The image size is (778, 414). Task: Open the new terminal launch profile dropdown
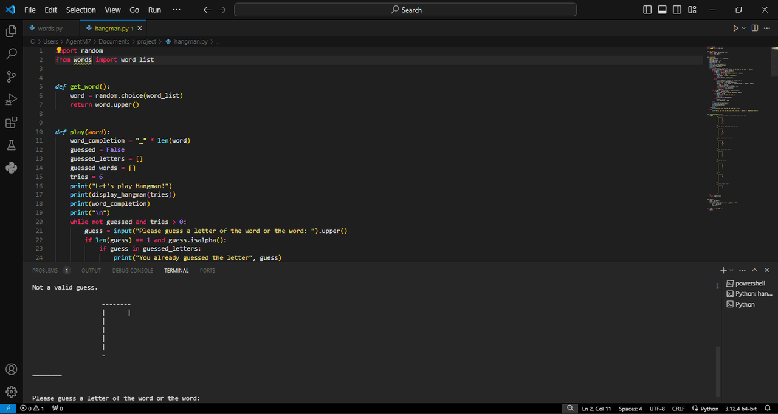click(x=731, y=270)
